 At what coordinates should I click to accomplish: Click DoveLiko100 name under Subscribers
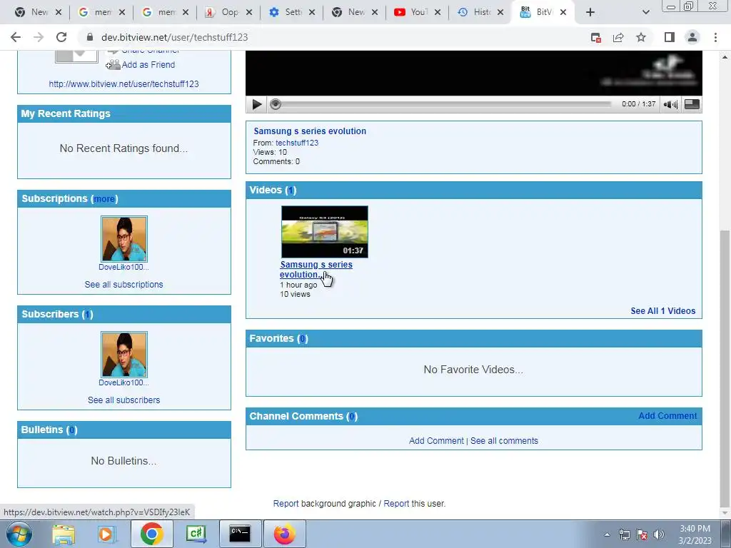click(x=123, y=382)
